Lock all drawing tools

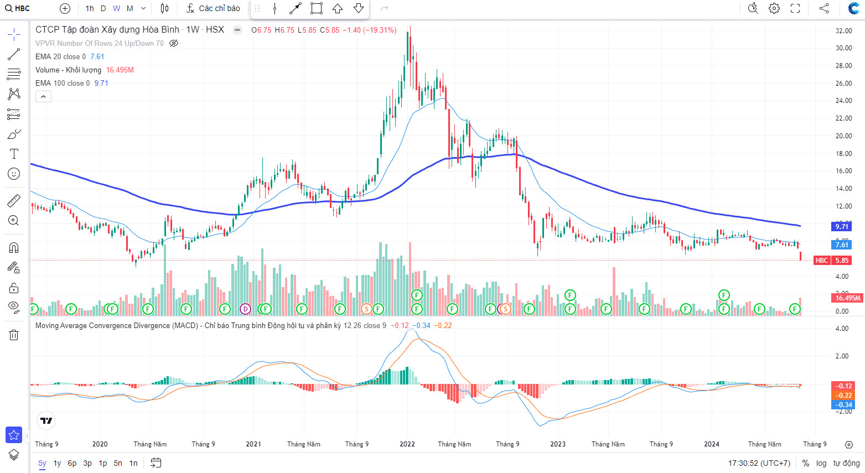point(14,288)
